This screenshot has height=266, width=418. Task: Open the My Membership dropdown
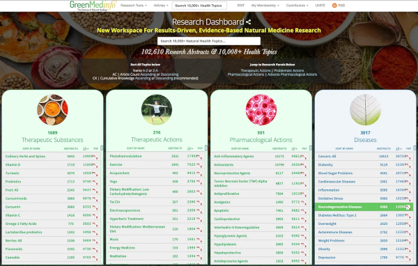[265, 6]
